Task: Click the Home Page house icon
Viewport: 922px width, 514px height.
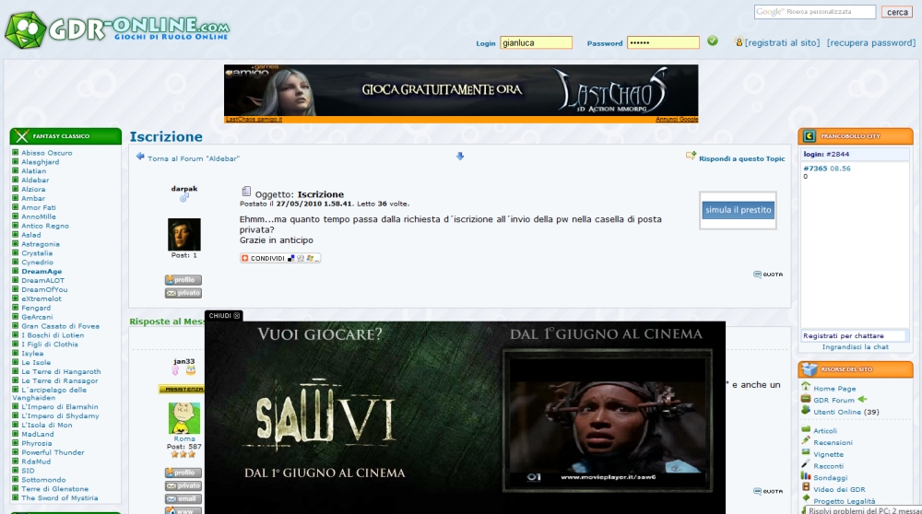Action: [806, 387]
